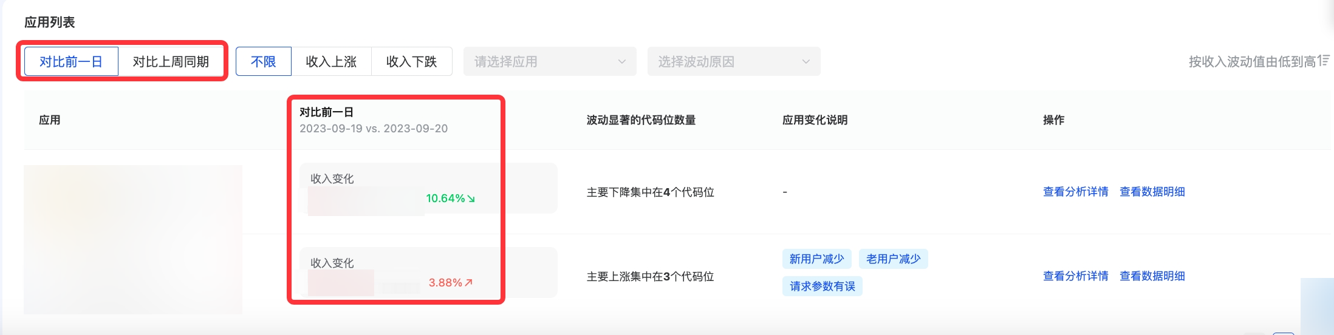Filter by 收入下跌
This screenshot has width=1334, height=335.
pos(411,61)
